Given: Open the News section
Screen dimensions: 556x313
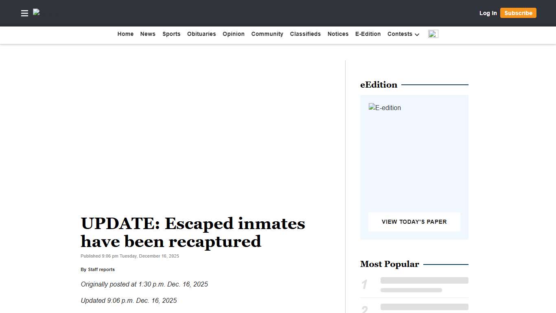Looking at the screenshot, I should click(147, 34).
